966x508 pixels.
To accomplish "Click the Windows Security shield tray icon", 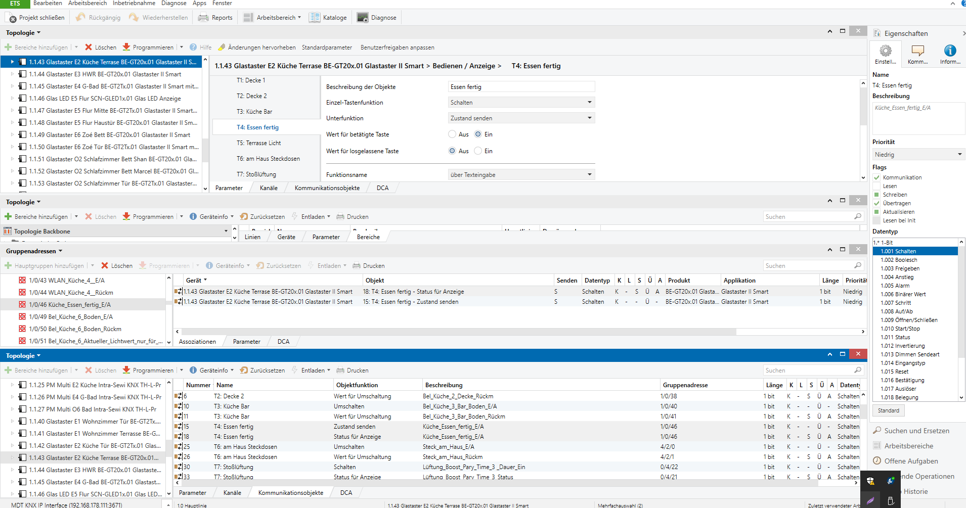I will pos(870,481).
